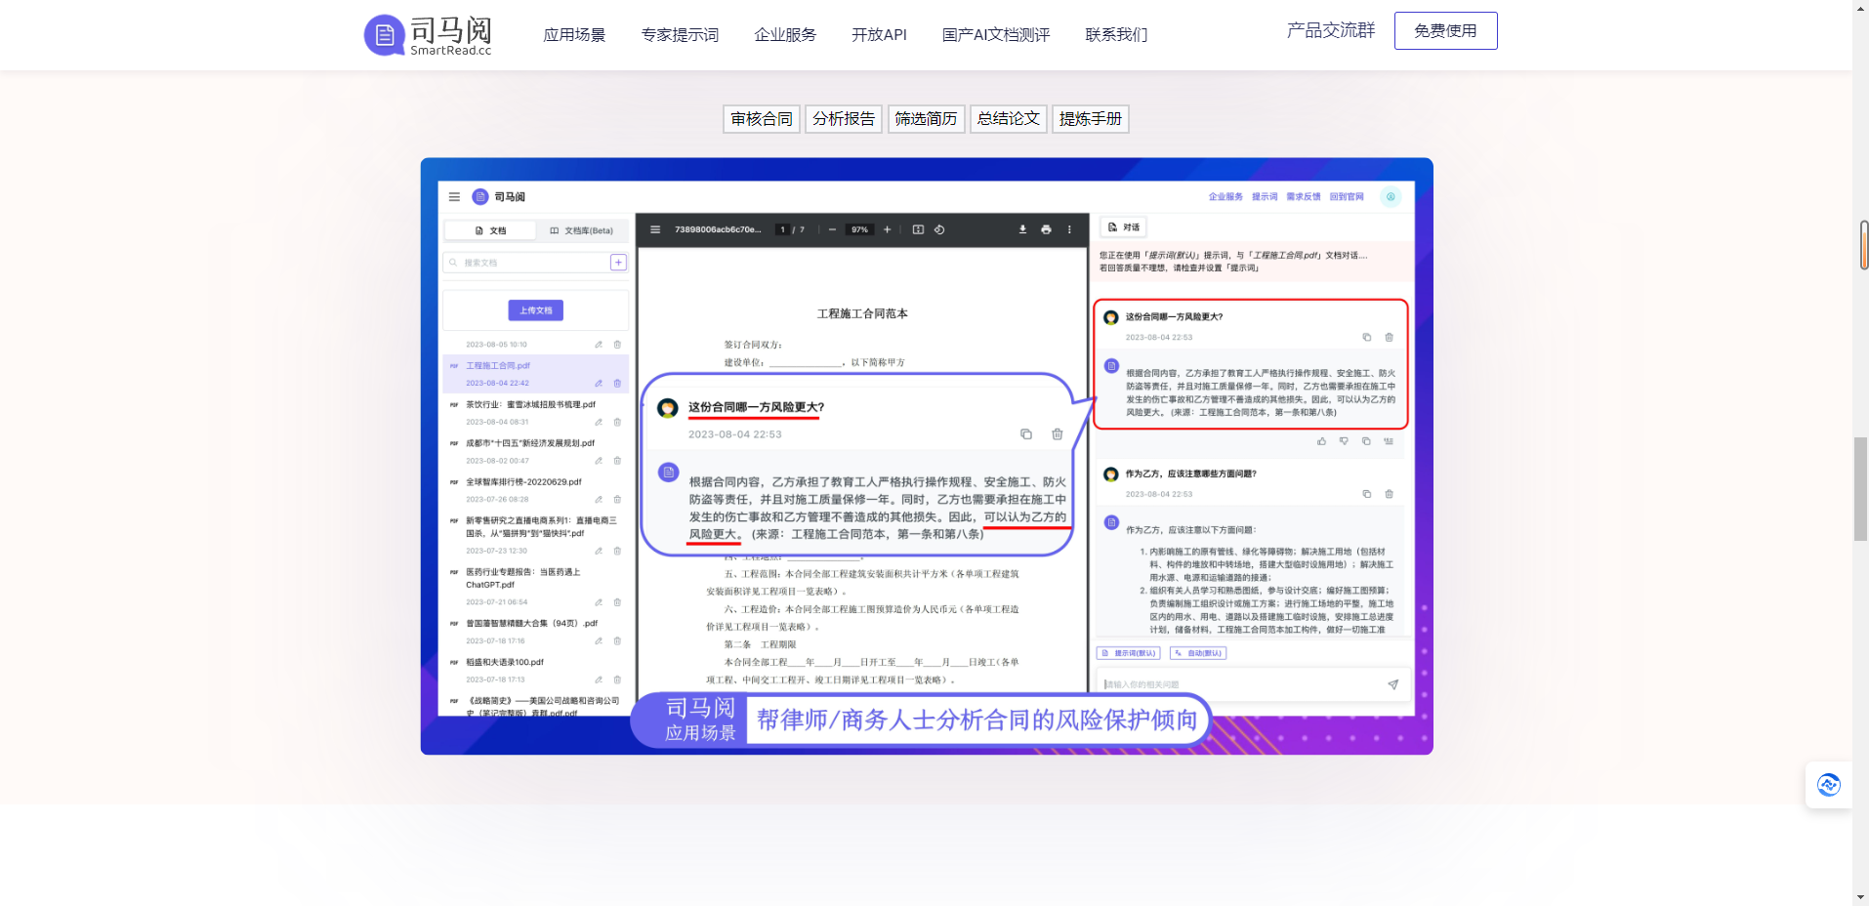Click the 97% zoom level control
The width and height of the screenshot is (1869, 906).
pyautogui.click(x=859, y=229)
